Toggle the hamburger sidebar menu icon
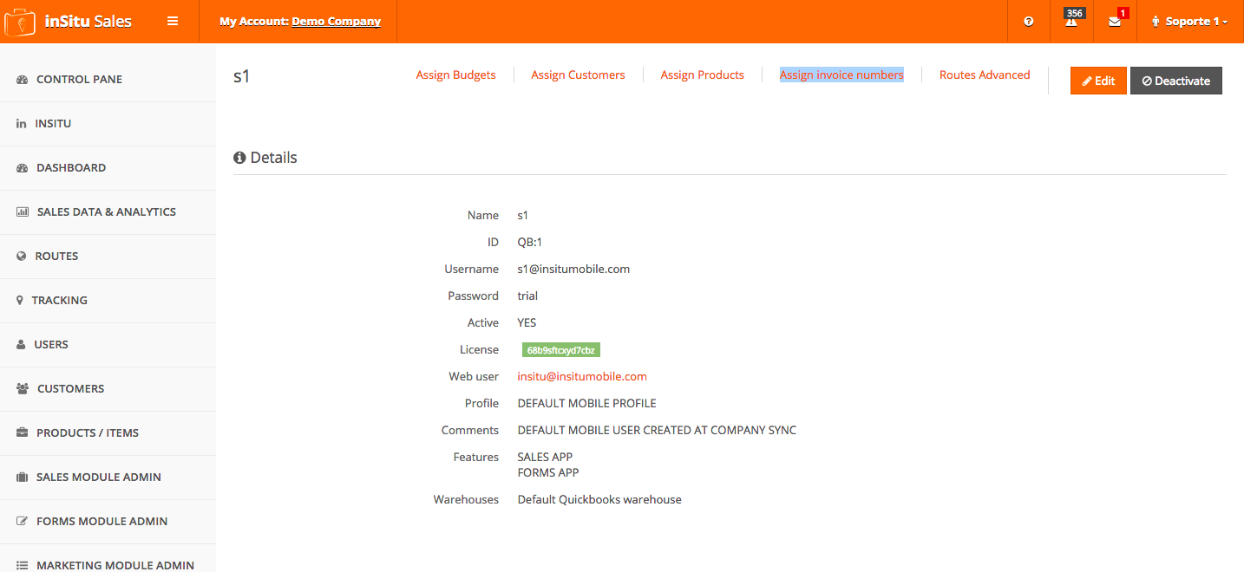The width and height of the screenshot is (1244, 572). click(173, 22)
